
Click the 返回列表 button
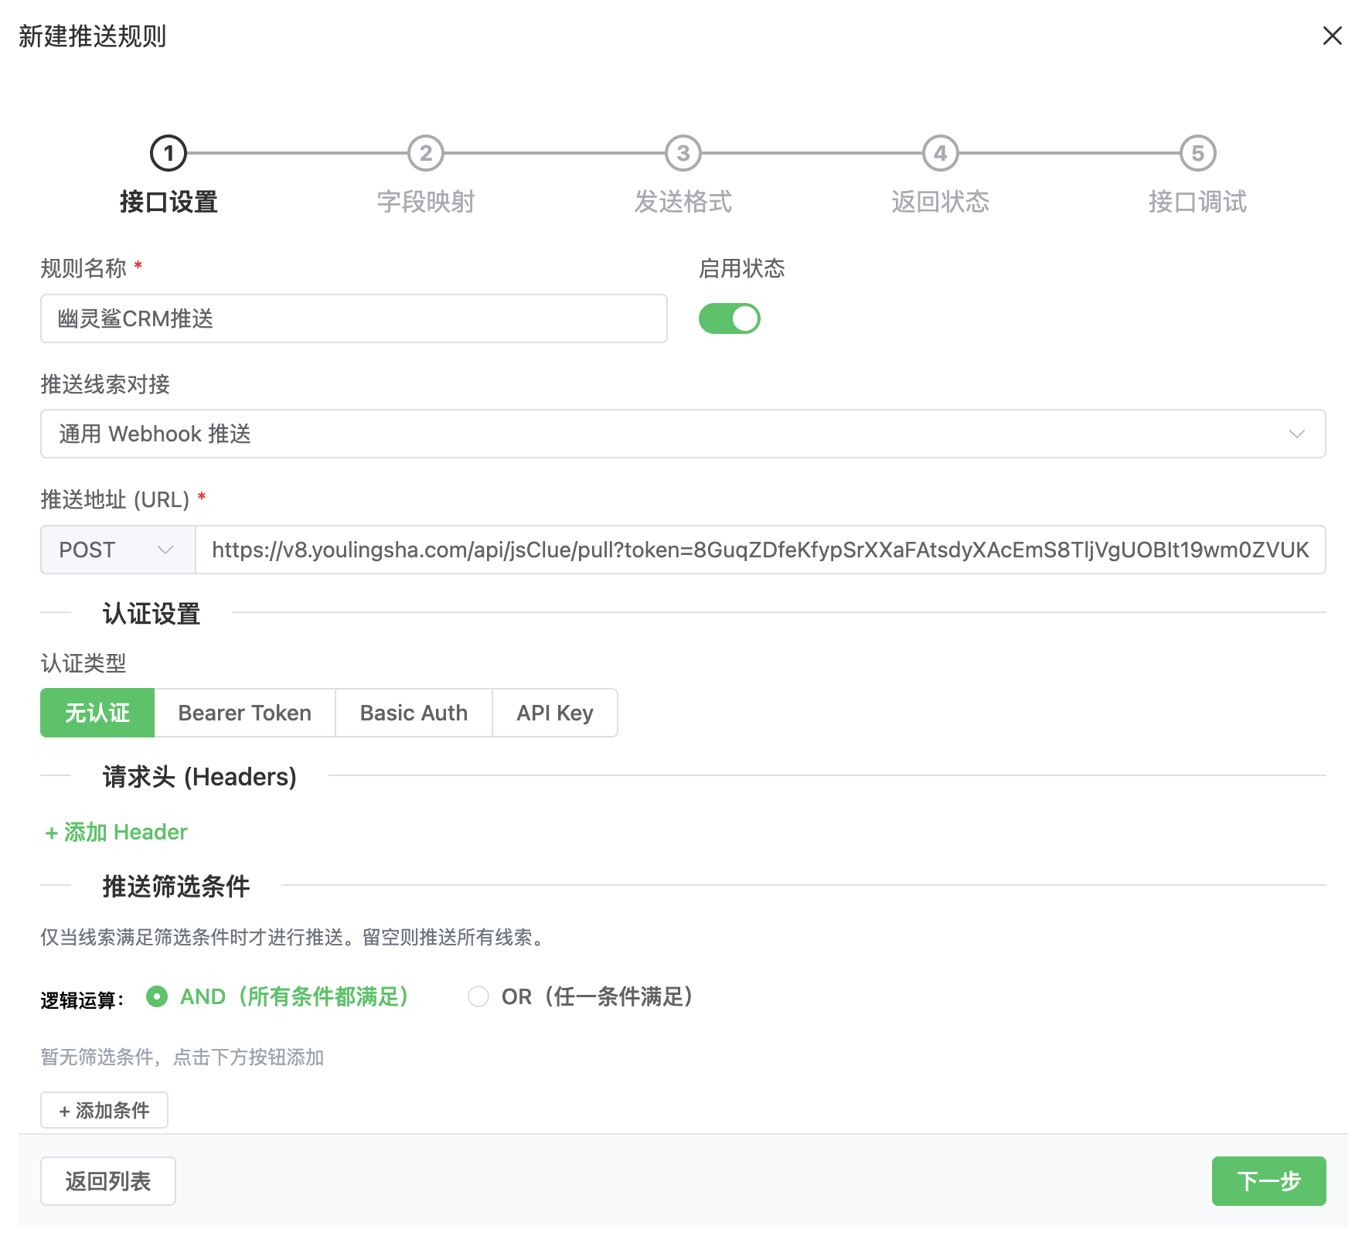click(x=107, y=1180)
